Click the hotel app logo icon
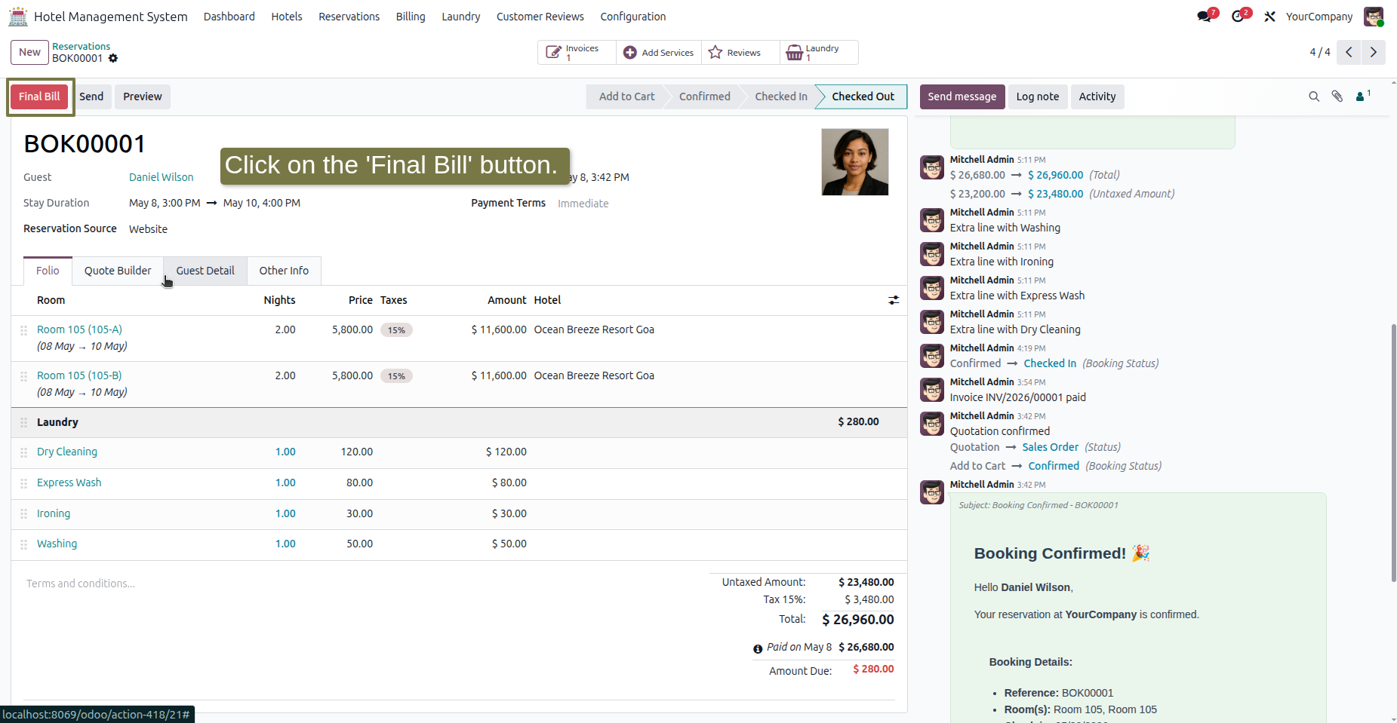1397x723 pixels. tap(18, 16)
